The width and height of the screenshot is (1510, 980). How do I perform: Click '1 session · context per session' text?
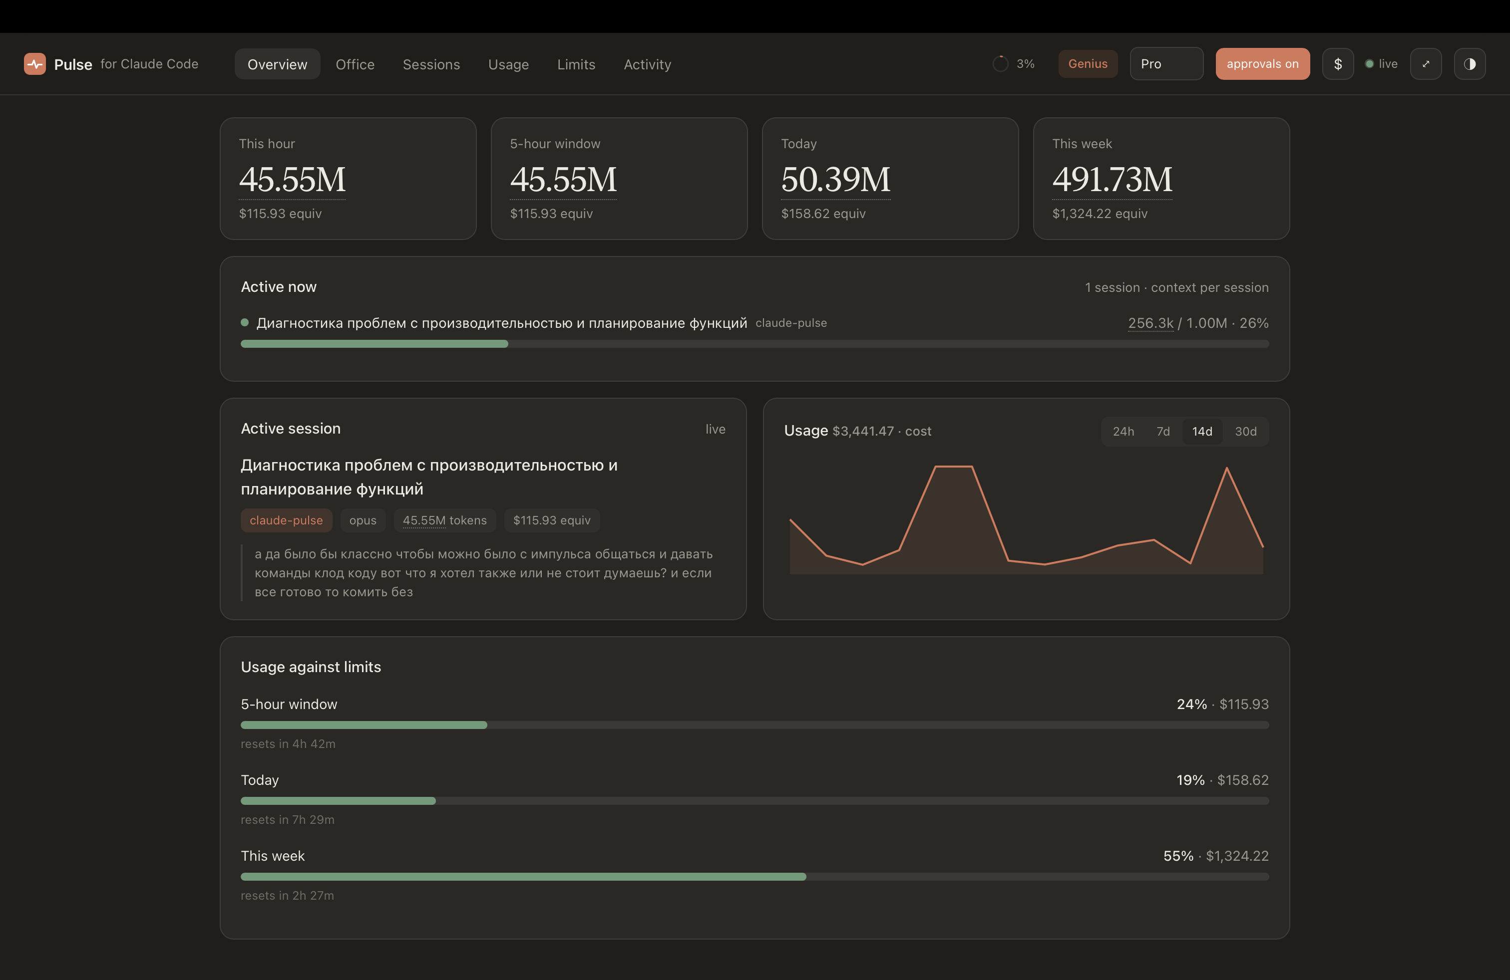pyautogui.click(x=1176, y=288)
